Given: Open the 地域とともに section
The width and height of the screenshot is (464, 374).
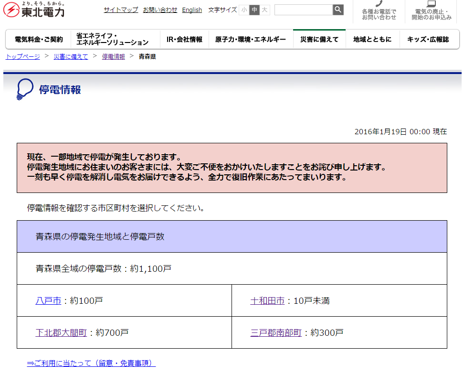Looking at the screenshot, I should [372, 39].
